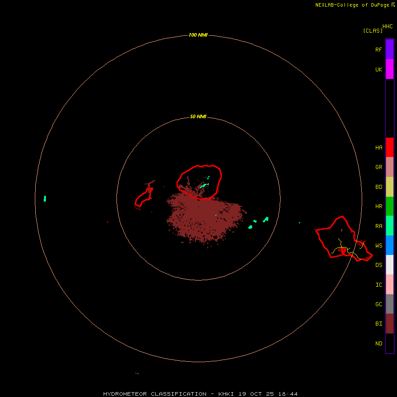Click the UK magenta legend swatch

(390, 69)
